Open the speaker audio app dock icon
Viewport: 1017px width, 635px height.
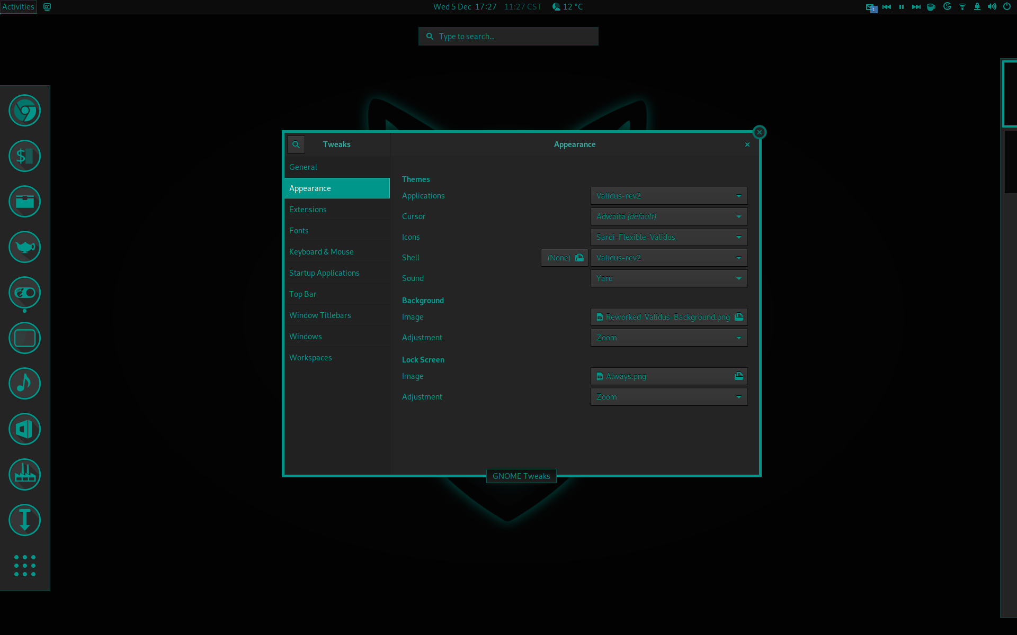click(25, 429)
